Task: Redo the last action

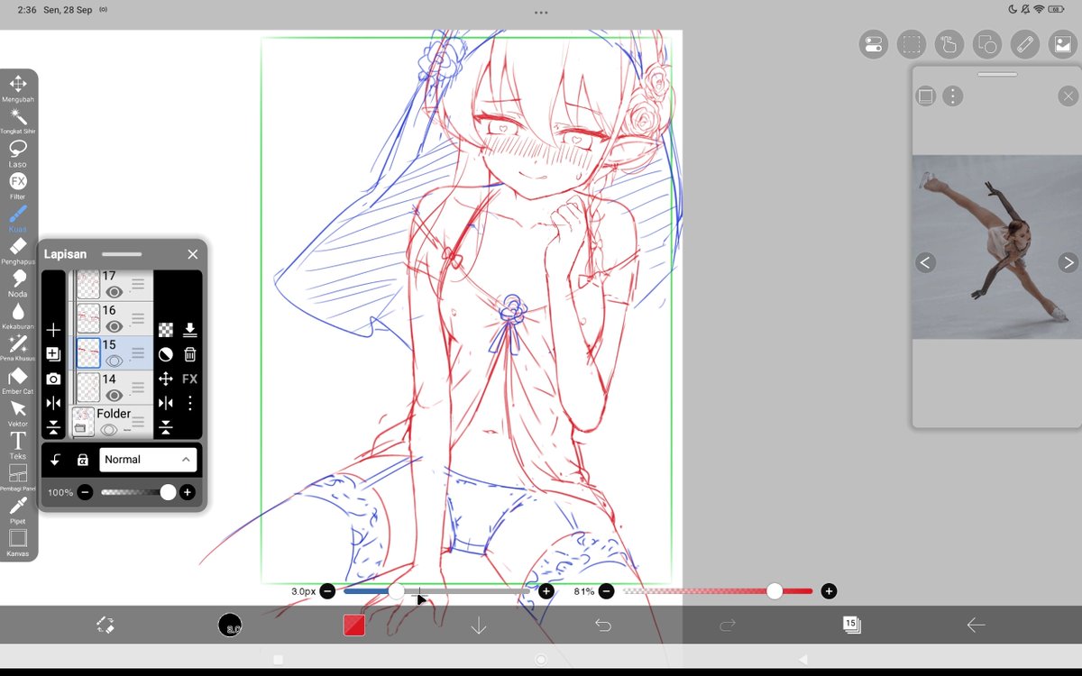Action: pos(727,625)
